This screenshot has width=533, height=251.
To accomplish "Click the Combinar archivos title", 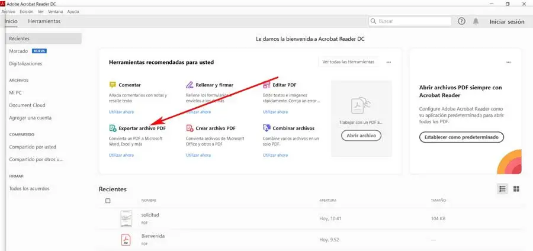I will point(294,128).
